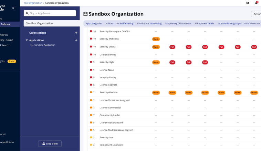The image size is (261, 151).
Task: Open the Continuous monitoring tab
Action: 149,23
